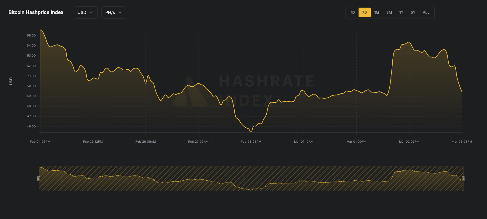The image size is (487, 219).
Task: Click the Mar 02 06PM axis label
Action: click(409, 142)
